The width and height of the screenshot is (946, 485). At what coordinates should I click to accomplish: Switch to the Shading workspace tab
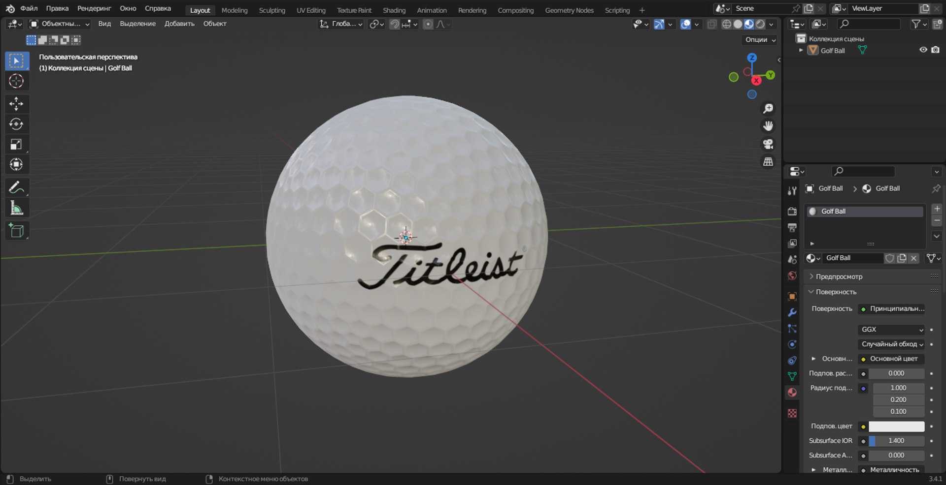coord(394,10)
